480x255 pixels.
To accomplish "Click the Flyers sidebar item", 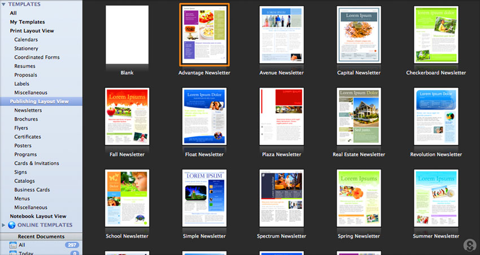I will coord(21,128).
